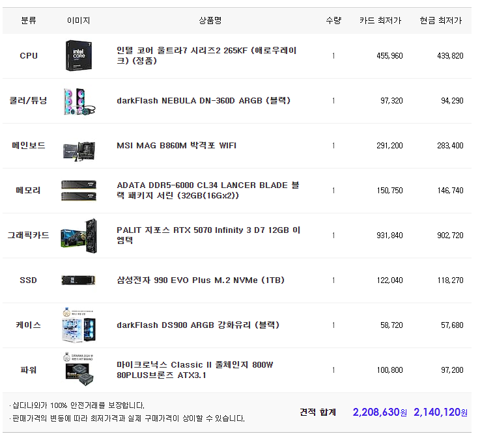Click the 판매가격의 변동 price notice text
Screen dimensions: 480x434
pos(128,418)
